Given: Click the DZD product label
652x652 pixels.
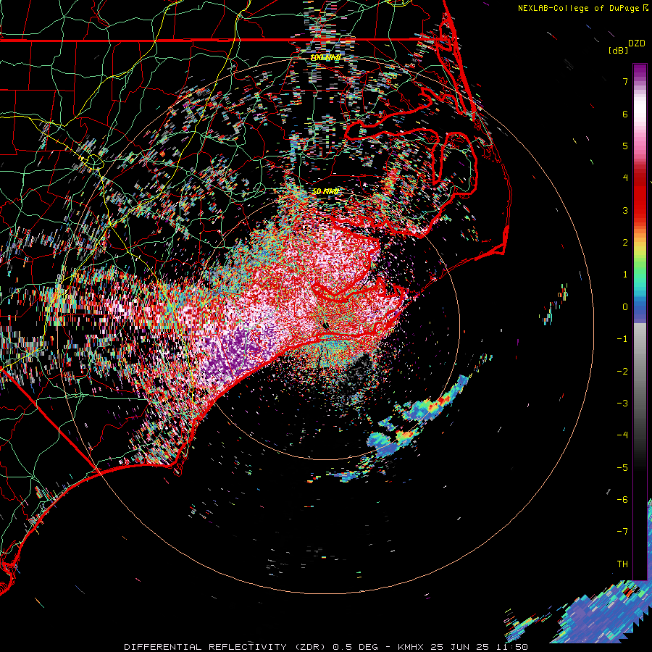Looking at the screenshot, I should pyautogui.click(x=637, y=43).
